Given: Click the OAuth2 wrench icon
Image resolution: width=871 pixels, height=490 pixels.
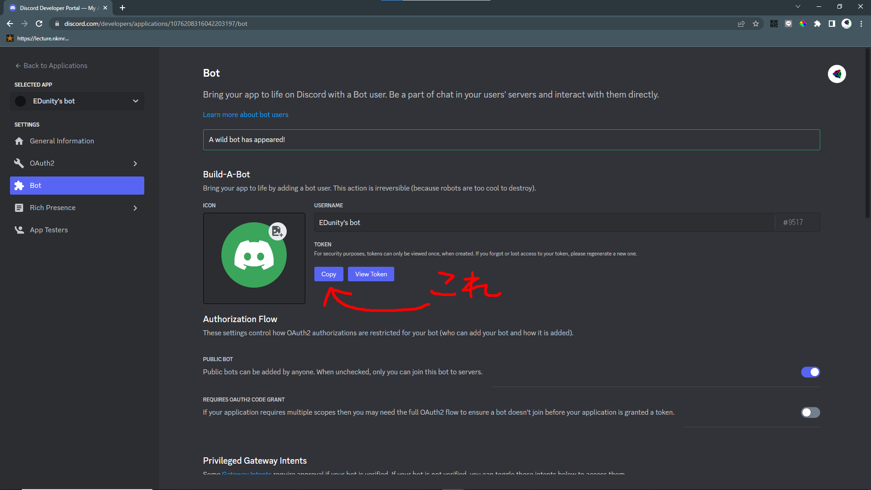Looking at the screenshot, I should (x=19, y=163).
